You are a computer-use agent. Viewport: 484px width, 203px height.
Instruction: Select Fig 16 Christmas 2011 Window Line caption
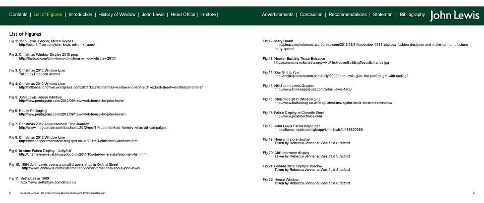(292, 99)
